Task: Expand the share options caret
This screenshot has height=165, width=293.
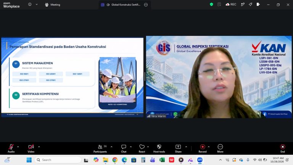Action: 186,147
